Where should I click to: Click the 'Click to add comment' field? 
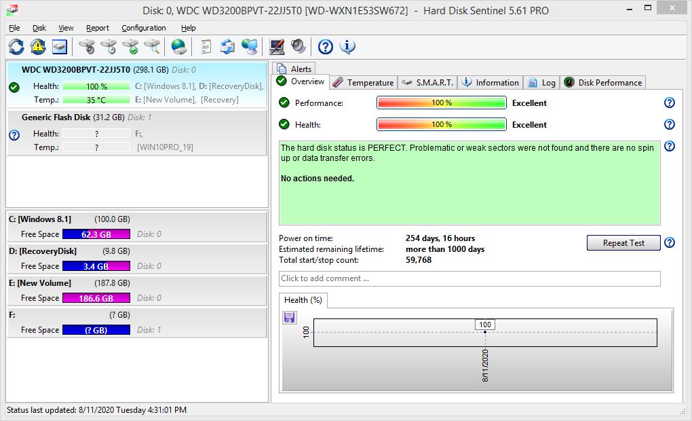(469, 279)
